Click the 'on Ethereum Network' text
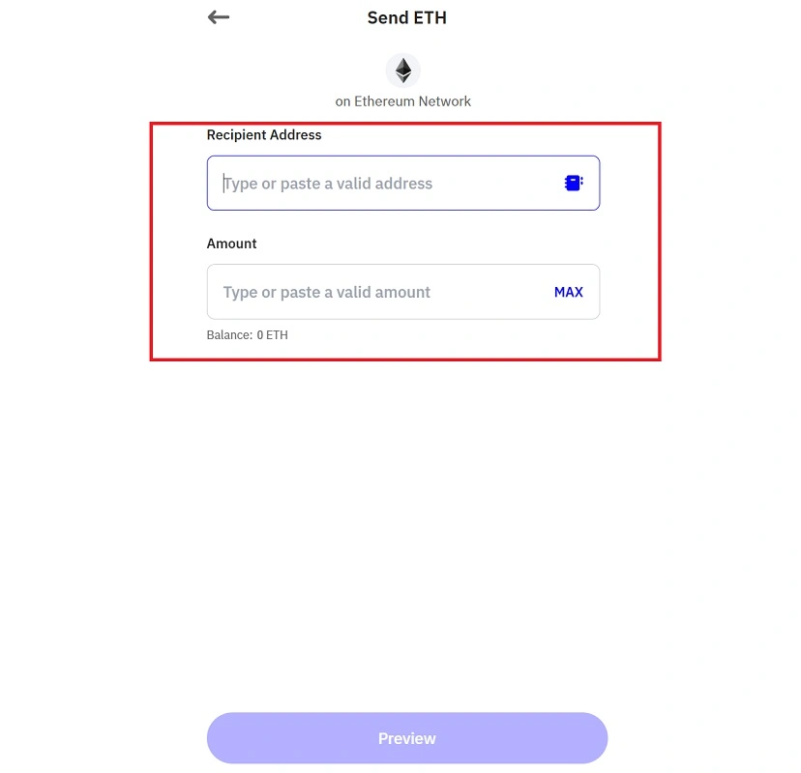Screen dimensions: 801x773 403,101
